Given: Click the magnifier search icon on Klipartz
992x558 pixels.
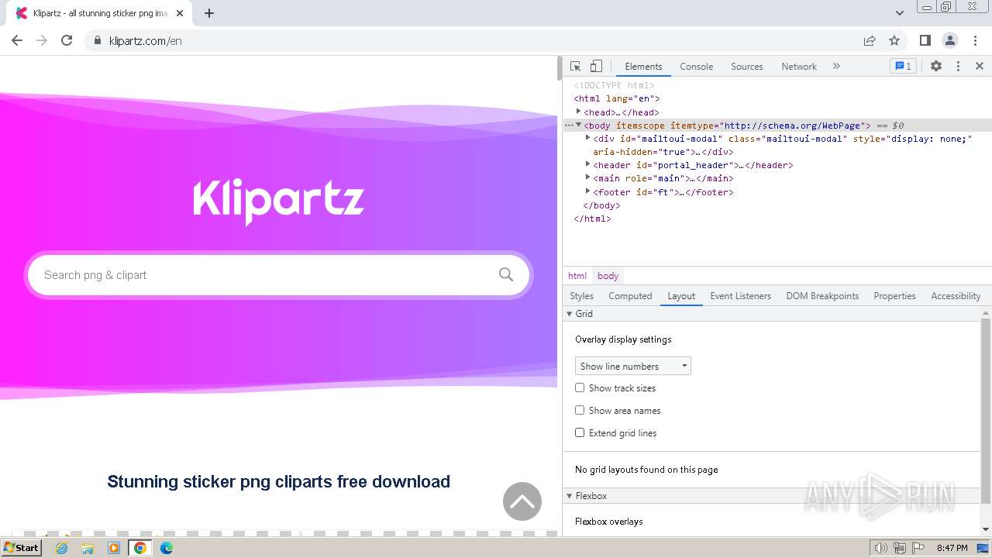Looking at the screenshot, I should pyautogui.click(x=506, y=274).
